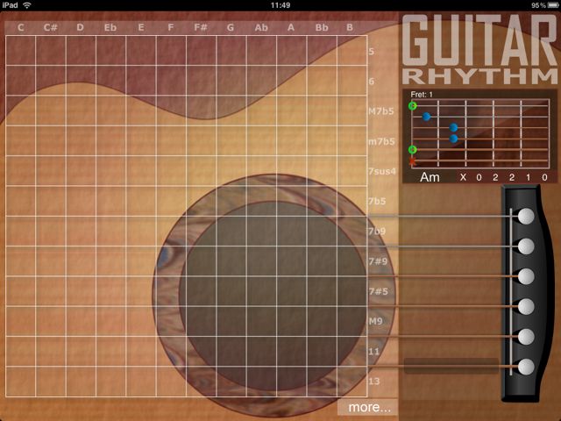Tap the B 5 chord cell

coord(352,51)
